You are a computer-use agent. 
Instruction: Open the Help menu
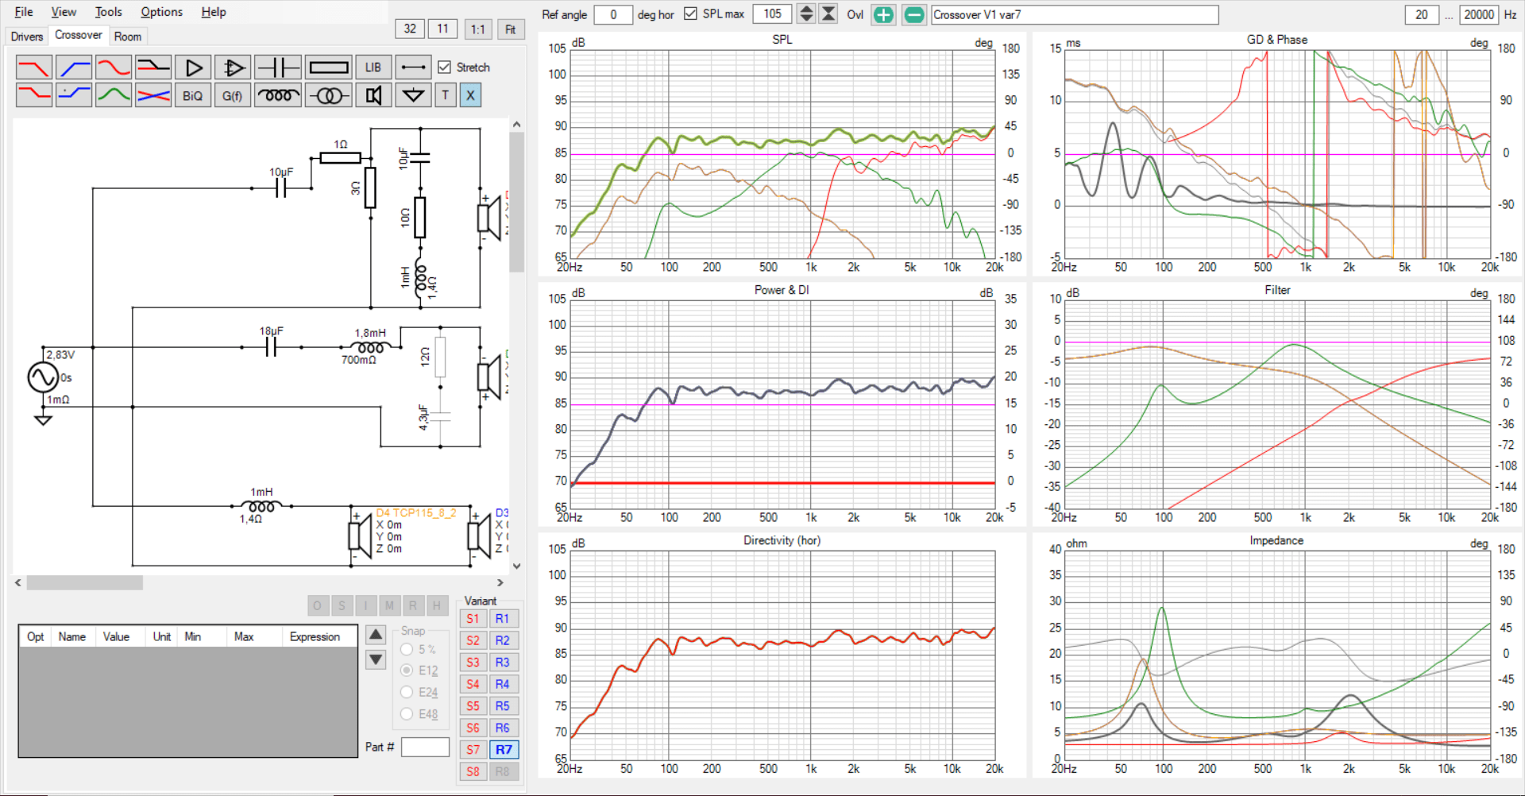(x=214, y=12)
